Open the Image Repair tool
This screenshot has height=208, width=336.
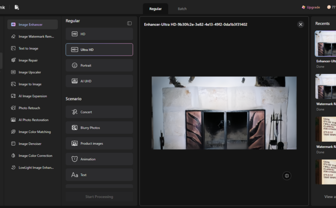(33, 61)
